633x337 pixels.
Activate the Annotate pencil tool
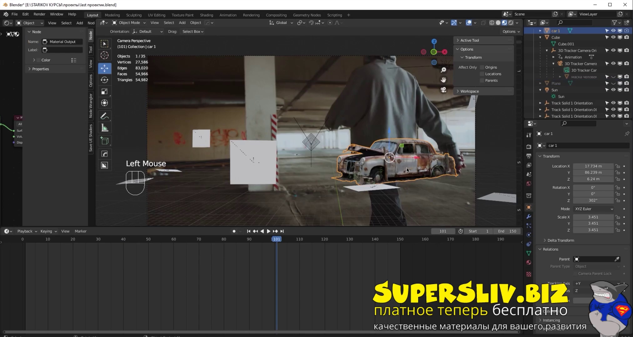pyautogui.click(x=104, y=116)
